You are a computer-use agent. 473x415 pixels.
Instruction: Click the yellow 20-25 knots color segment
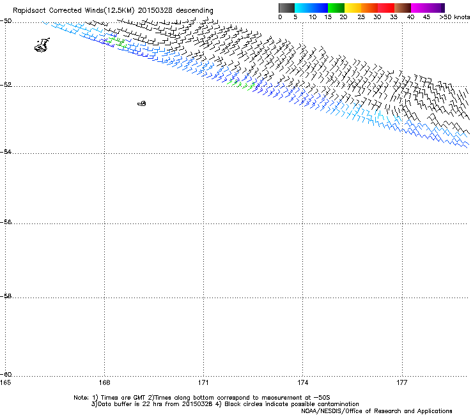[353, 8]
